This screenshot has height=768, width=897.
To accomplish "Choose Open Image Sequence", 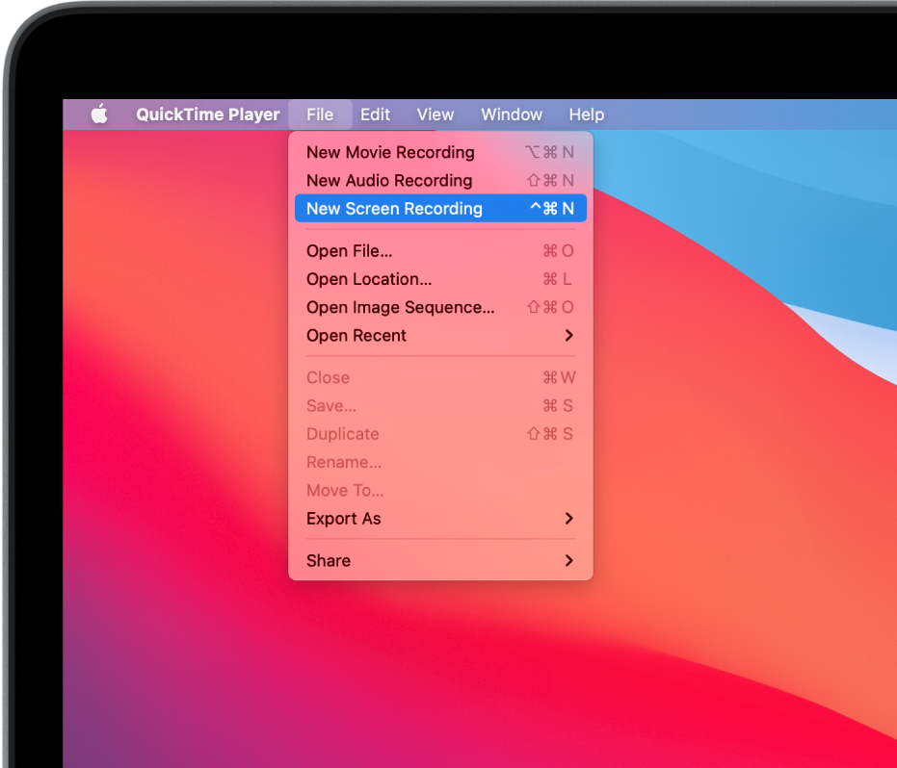I will pos(401,307).
